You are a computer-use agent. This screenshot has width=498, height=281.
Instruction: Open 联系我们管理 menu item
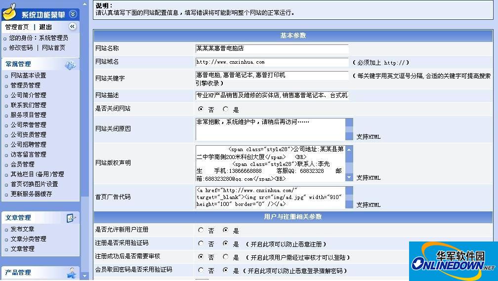click(29, 105)
